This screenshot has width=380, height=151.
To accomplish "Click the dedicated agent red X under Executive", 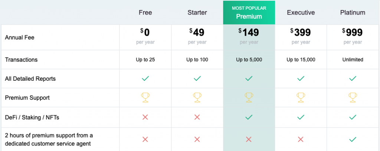I will pyautogui.click(x=301, y=139).
